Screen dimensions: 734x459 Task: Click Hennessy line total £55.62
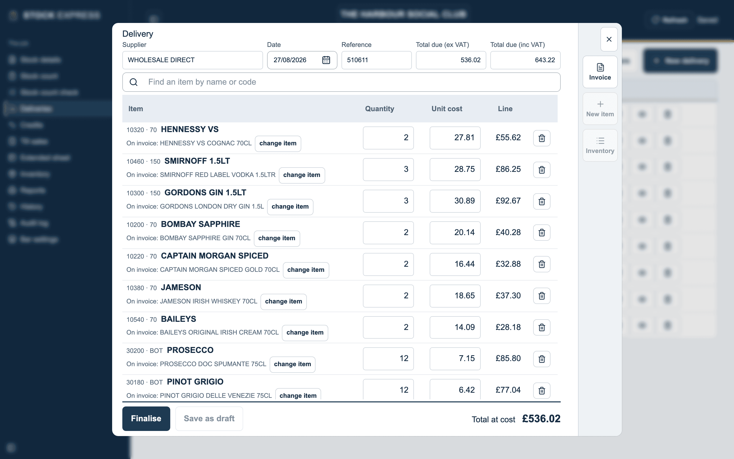pyautogui.click(x=508, y=137)
